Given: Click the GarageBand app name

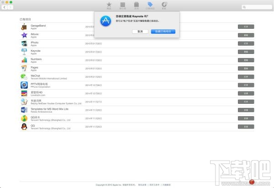Looking at the screenshot, I should pyautogui.click(x=38, y=26).
